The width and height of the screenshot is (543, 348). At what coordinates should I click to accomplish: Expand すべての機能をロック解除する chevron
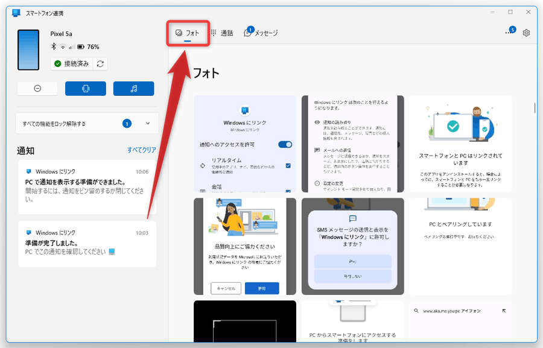(x=148, y=123)
